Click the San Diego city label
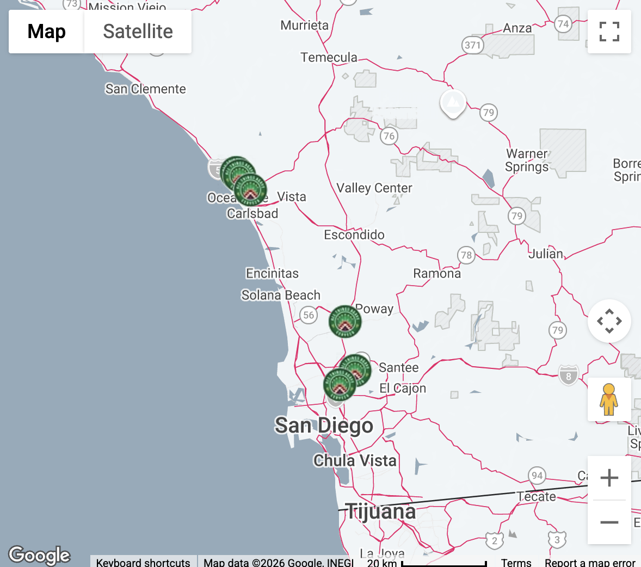This screenshot has height=567, width=641. (324, 426)
